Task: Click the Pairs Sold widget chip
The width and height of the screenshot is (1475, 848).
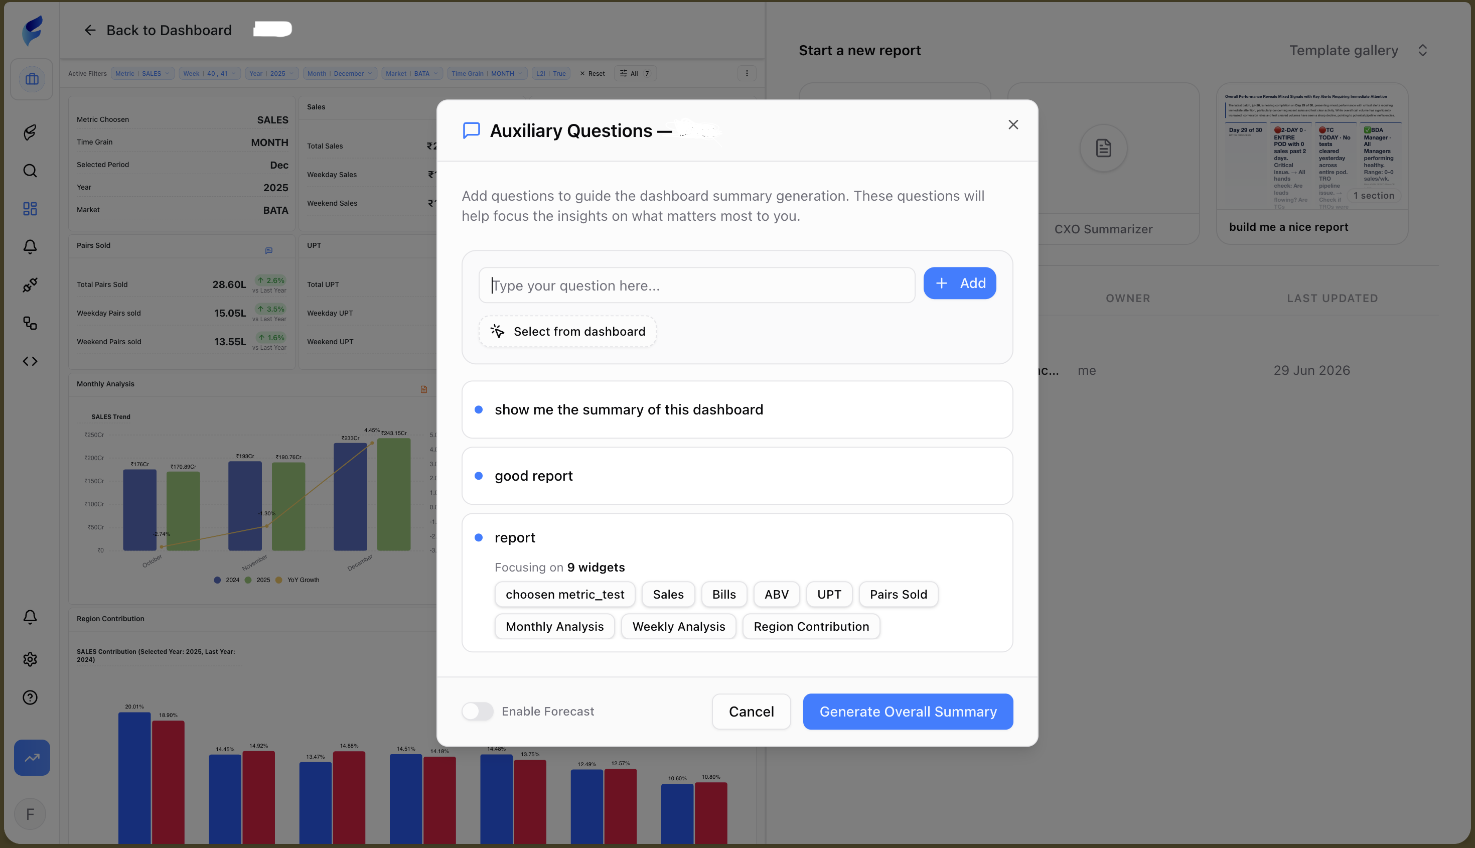Action: point(899,594)
